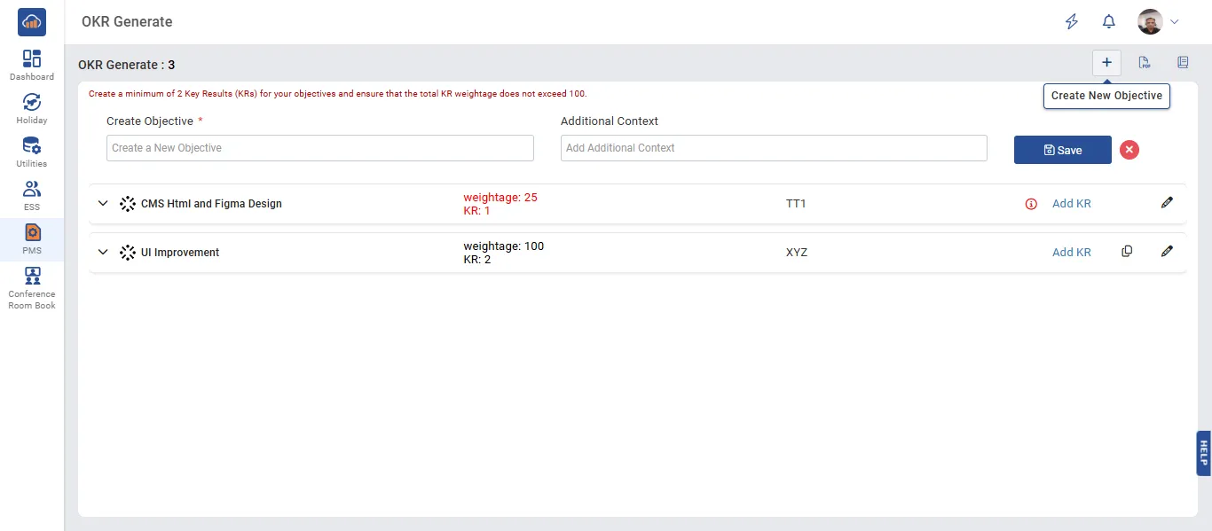The width and height of the screenshot is (1212, 531).
Task: Open the notifications bell
Action: coord(1109,22)
